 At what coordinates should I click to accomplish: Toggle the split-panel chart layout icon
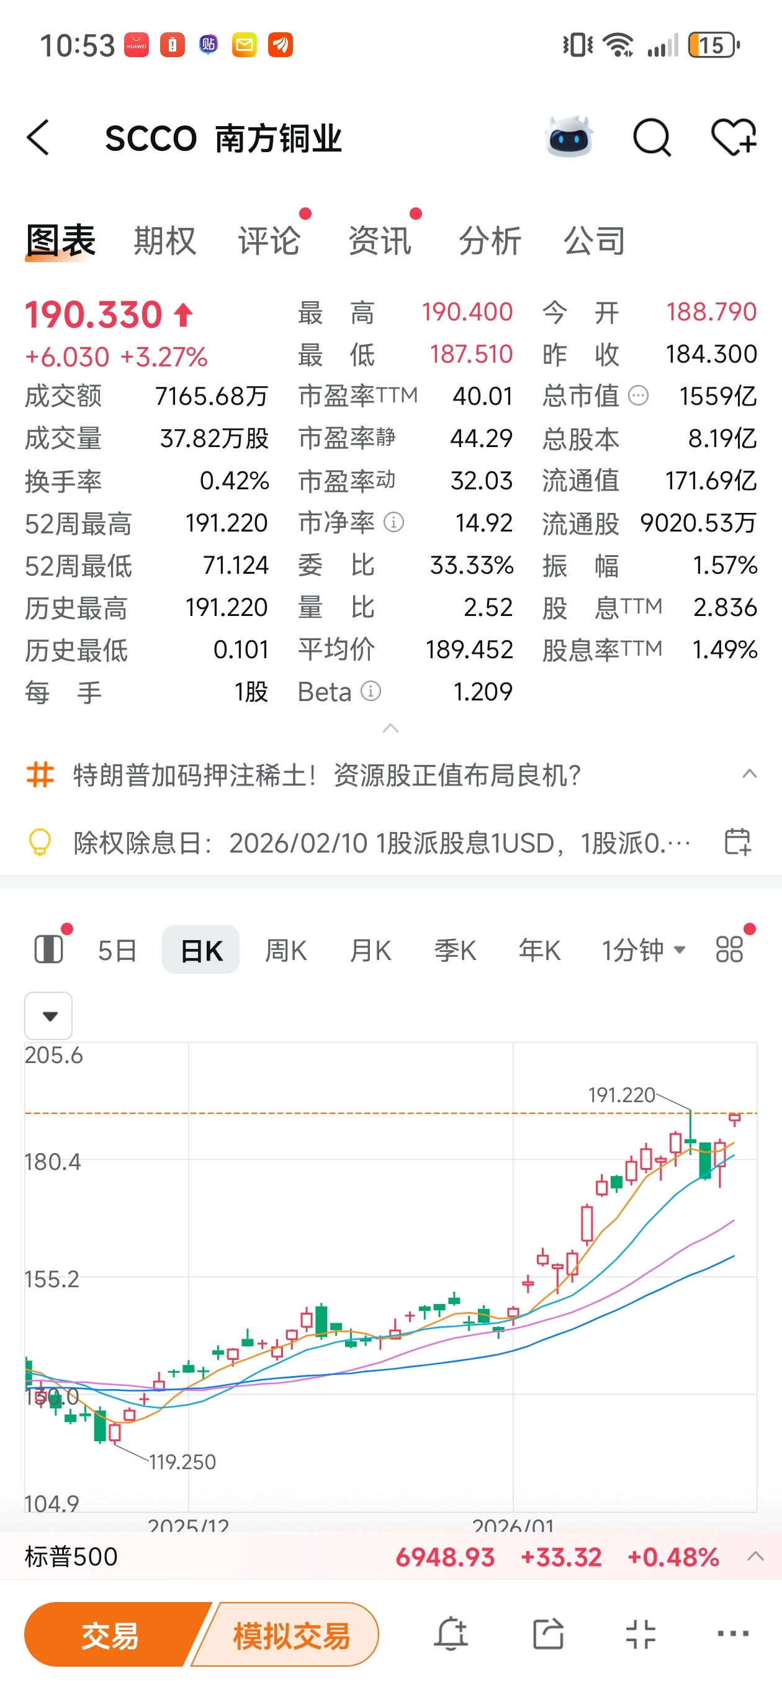coord(48,949)
